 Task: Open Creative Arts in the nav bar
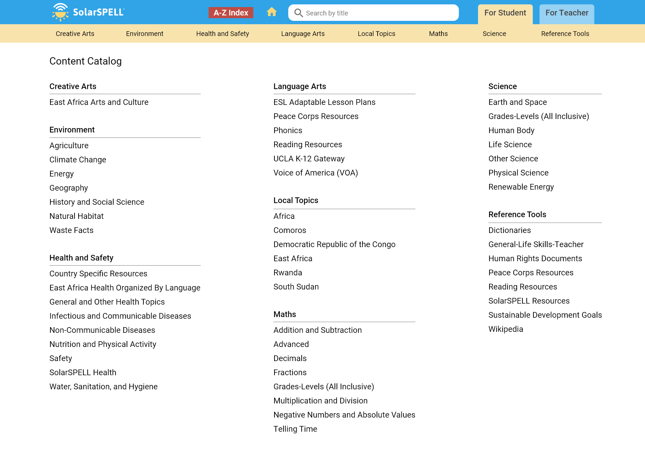click(x=75, y=34)
